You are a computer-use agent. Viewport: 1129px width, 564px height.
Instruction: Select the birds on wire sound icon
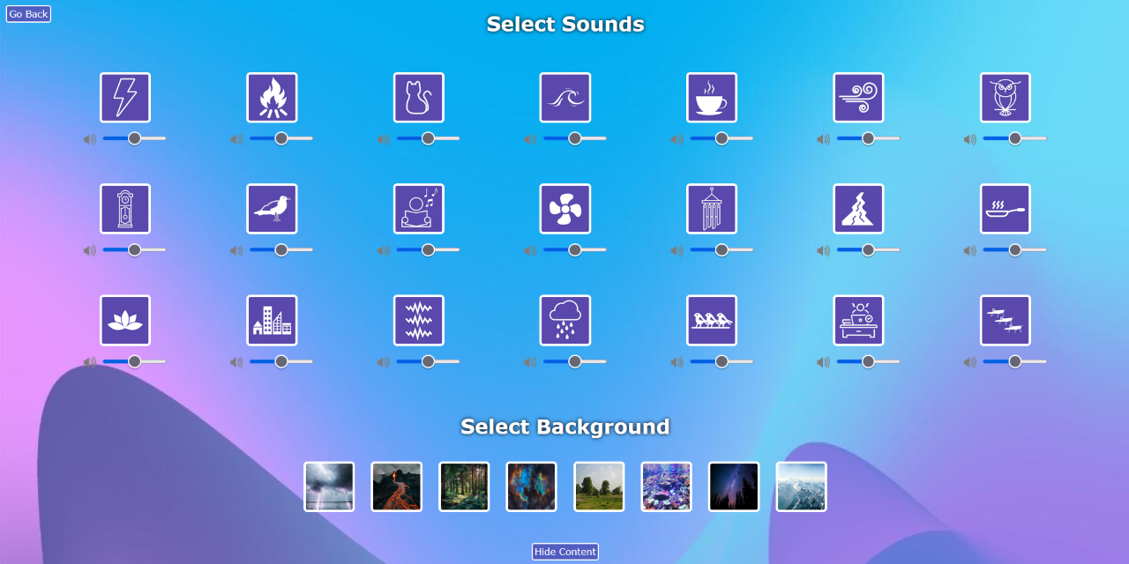pyautogui.click(x=712, y=321)
